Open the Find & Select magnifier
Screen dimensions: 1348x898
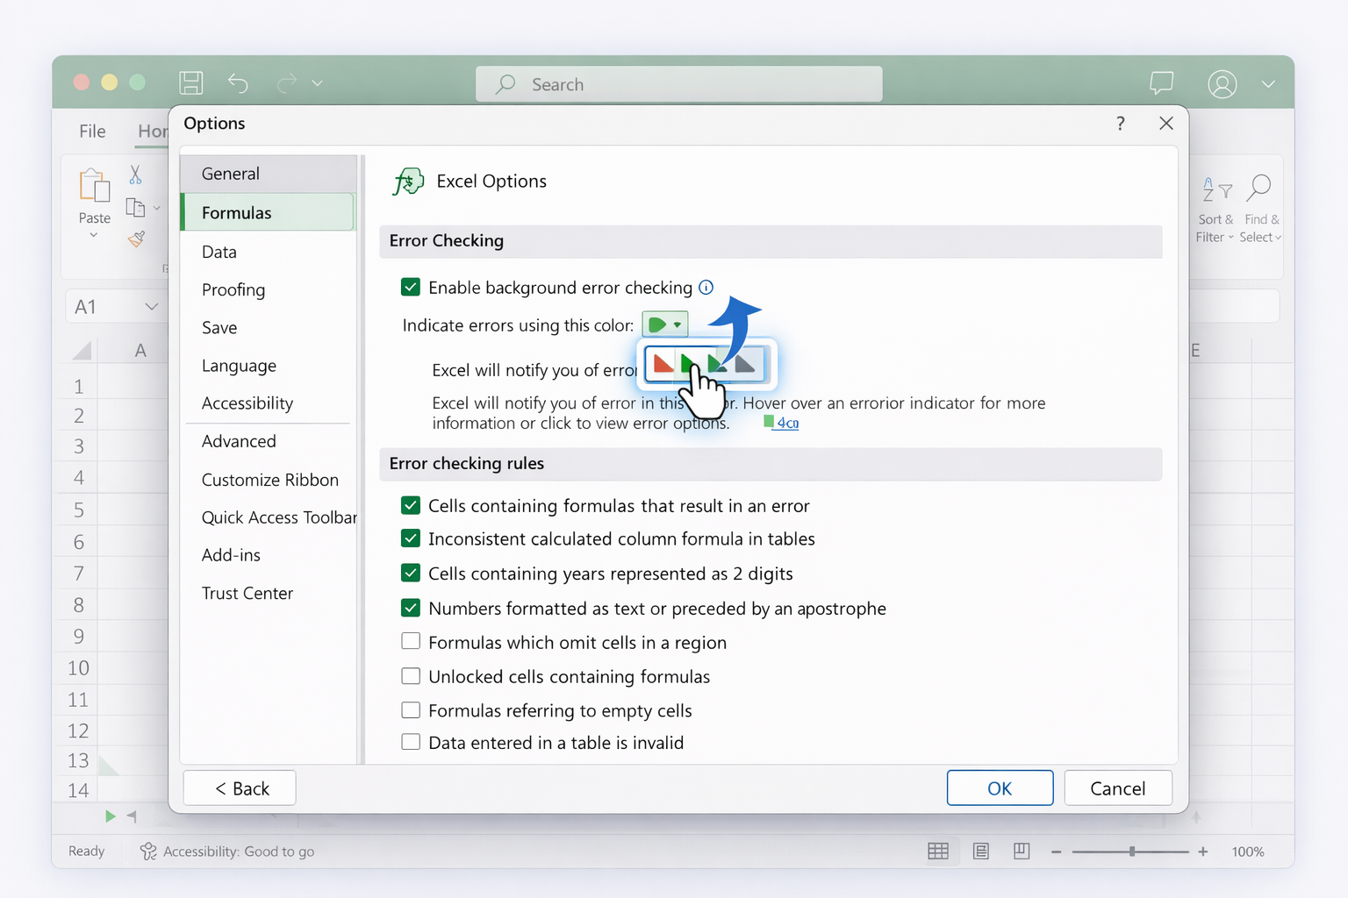click(1261, 210)
